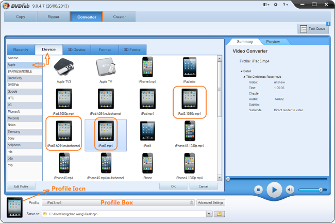This screenshot has height=223, width=335.
Task: Choose the iPad3.h264.multichannel profile
Action: pyautogui.click(x=64, y=131)
